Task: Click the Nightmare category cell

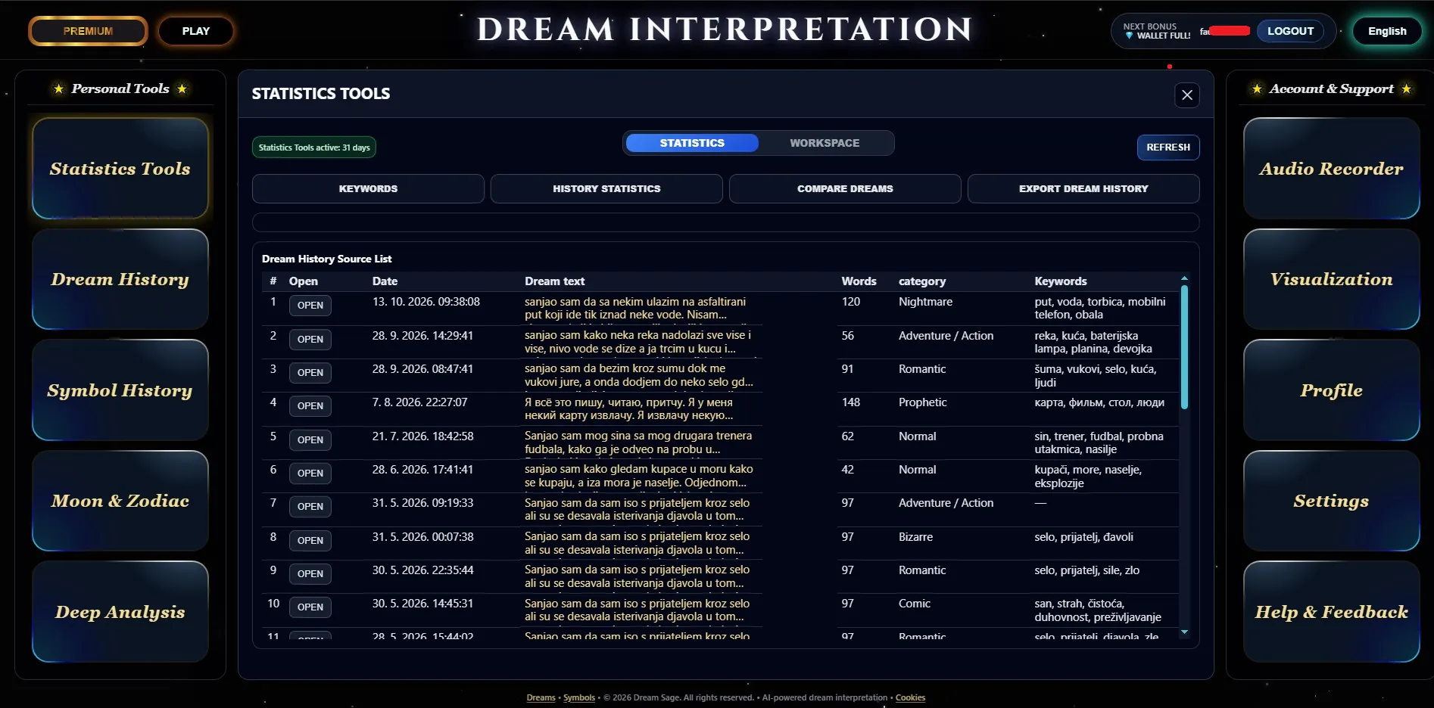Action: pos(925,302)
